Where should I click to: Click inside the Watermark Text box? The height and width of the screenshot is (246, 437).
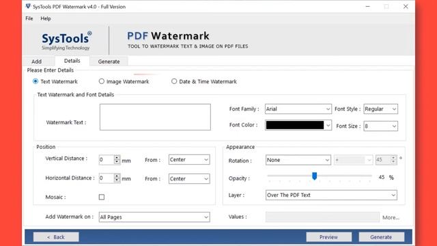coord(155,117)
